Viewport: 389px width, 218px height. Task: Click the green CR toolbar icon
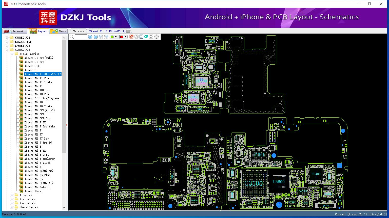(x=146, y=37)
